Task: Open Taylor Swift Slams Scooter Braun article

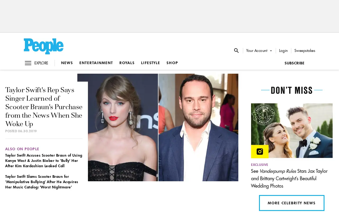Action: [42, 182]
